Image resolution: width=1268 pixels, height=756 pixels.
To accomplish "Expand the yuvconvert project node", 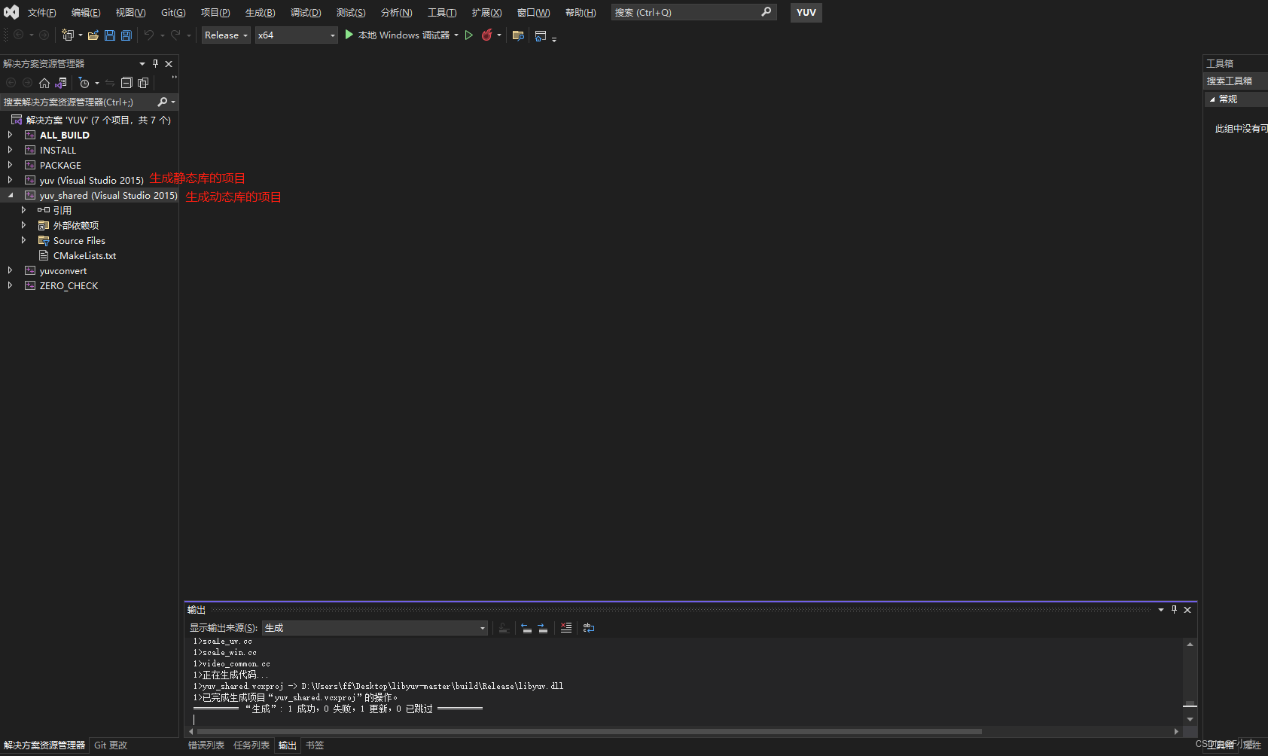I will click(x=10, y=270).
